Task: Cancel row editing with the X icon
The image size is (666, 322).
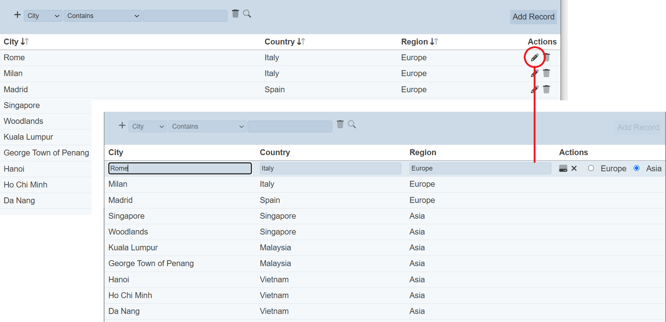Action: tap(574, 168)
